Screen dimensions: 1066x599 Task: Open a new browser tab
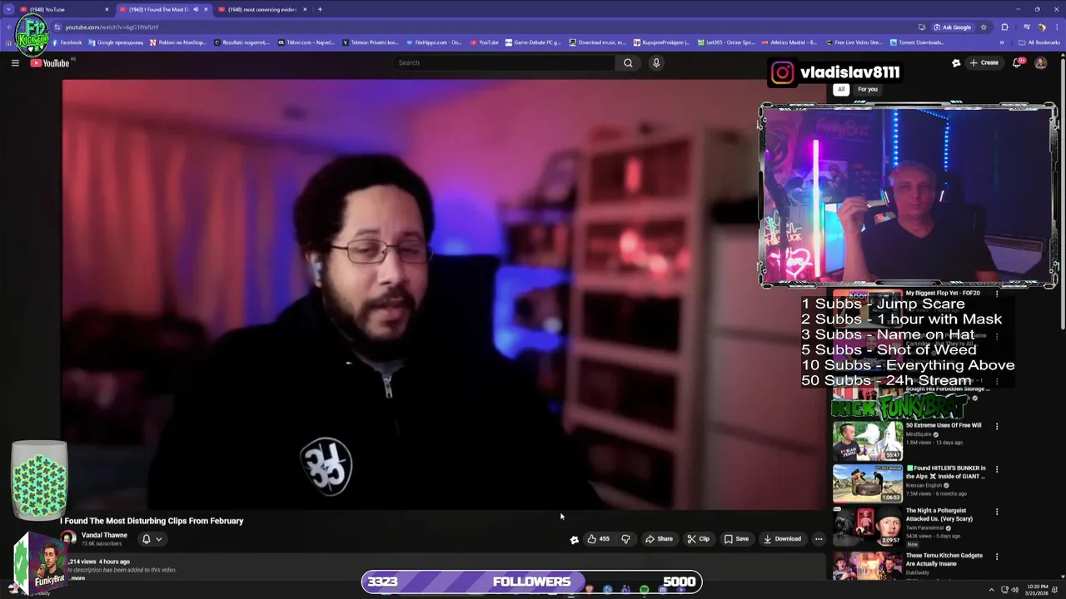pos(320,9)
